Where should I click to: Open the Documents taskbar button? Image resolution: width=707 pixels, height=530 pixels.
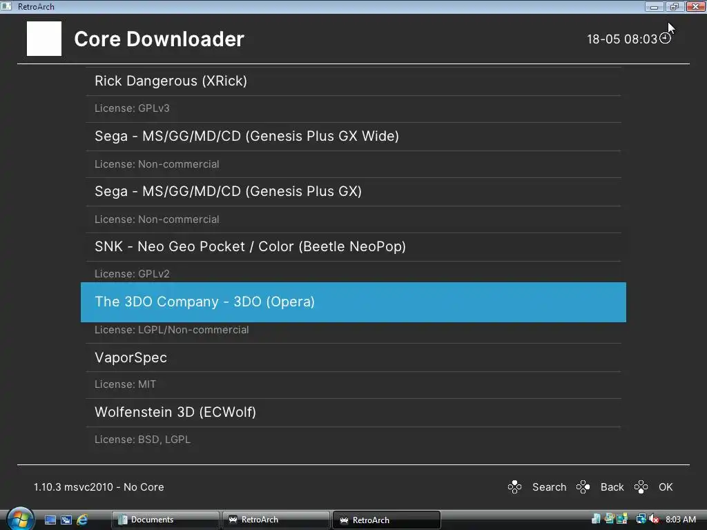pos(166,520)
